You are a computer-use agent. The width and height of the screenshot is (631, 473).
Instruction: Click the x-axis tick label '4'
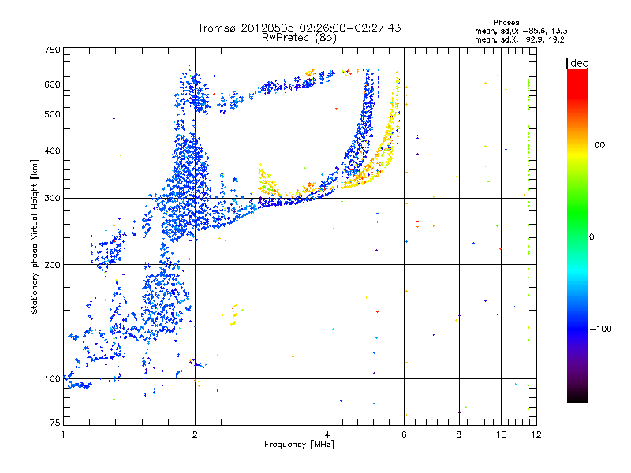click(327, 434)
